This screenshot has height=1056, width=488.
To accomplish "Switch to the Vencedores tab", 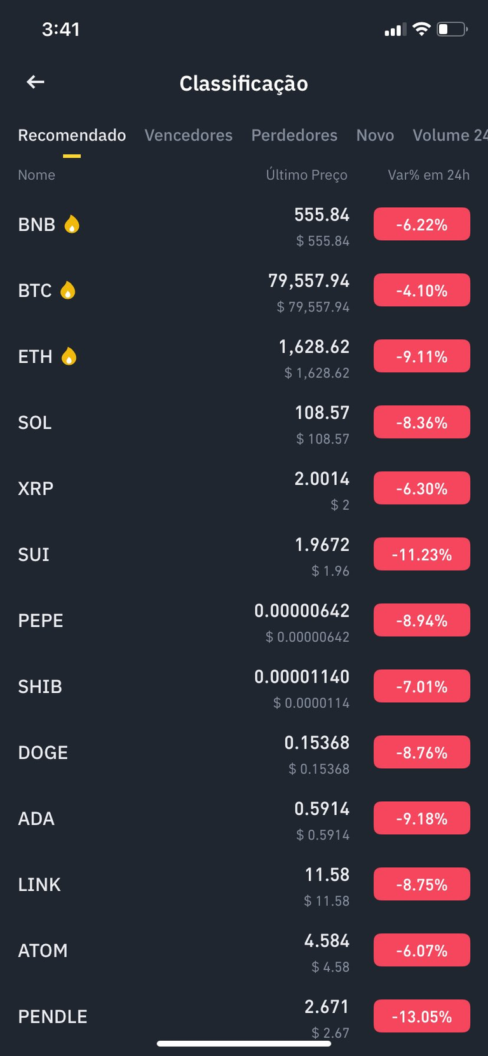I will 188,135.
